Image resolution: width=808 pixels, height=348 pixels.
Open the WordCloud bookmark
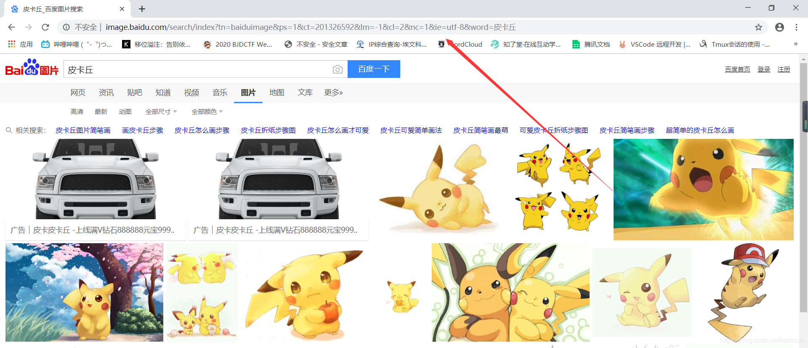(x=460, y=44)
